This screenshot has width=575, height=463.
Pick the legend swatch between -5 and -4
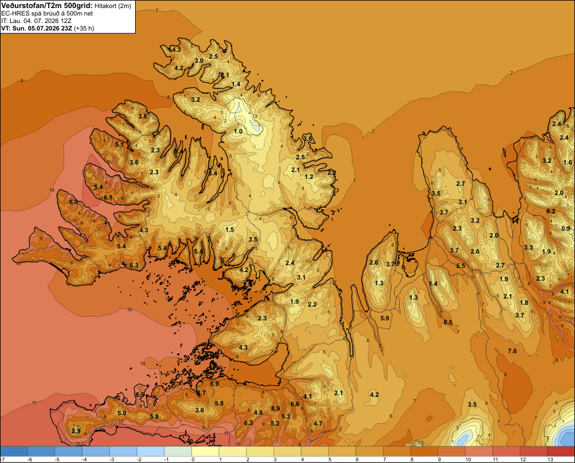[x=68, y=451]
